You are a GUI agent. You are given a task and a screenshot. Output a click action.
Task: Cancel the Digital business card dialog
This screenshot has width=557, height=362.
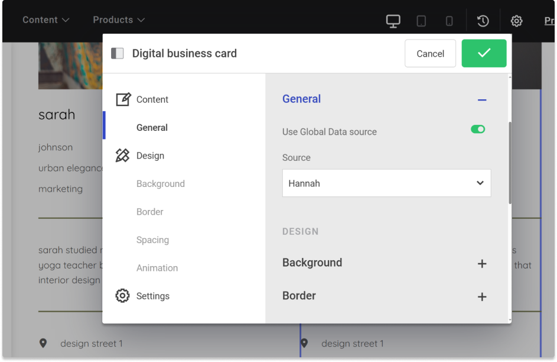coord(430,53)
